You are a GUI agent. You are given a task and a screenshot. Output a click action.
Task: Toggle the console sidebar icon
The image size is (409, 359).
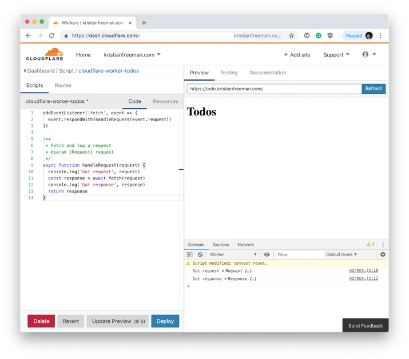pos(190,254)
